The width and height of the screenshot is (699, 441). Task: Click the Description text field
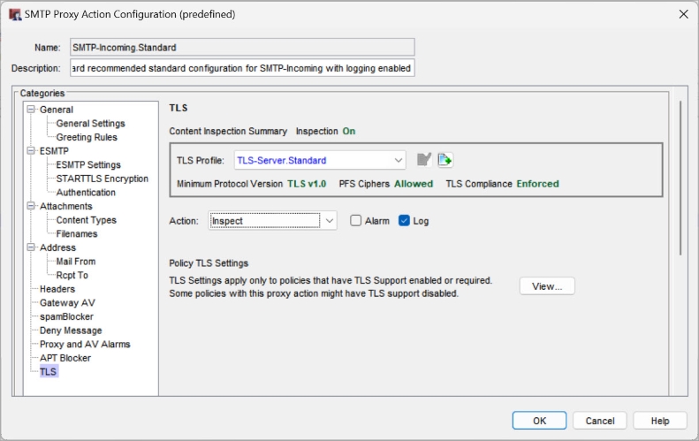pos(242,68)
